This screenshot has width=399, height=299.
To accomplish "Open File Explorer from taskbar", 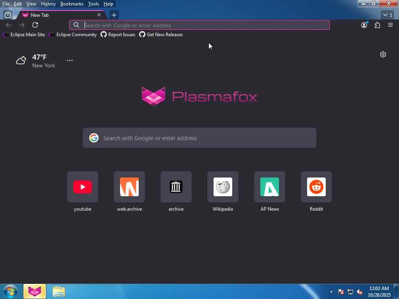I will pos(59,291).
